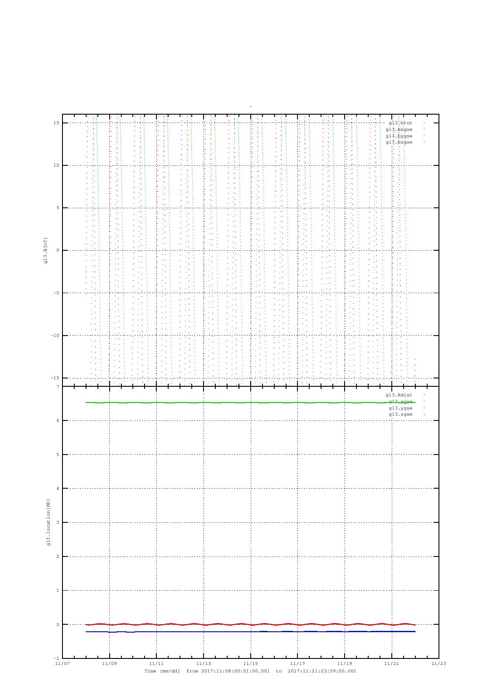Click the positive 10 tick of the B axis
Screen dimensions: 494x700
coord(56,165)
